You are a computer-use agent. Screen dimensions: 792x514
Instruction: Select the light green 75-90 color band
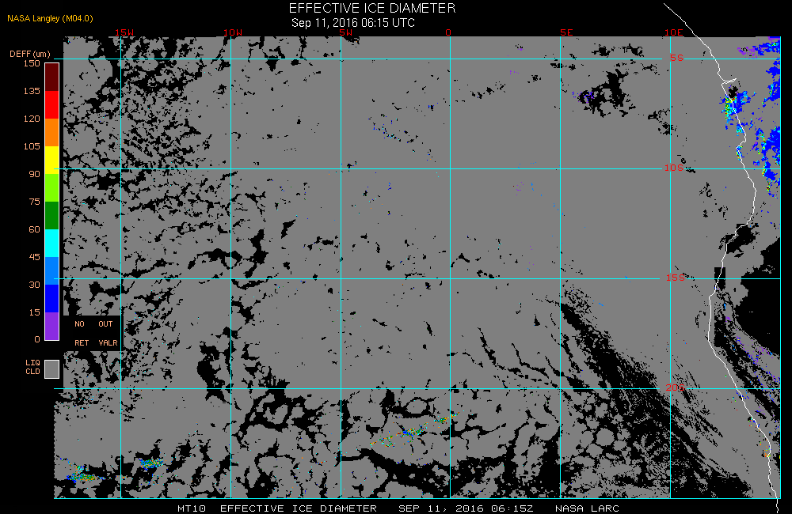point(52,187)
